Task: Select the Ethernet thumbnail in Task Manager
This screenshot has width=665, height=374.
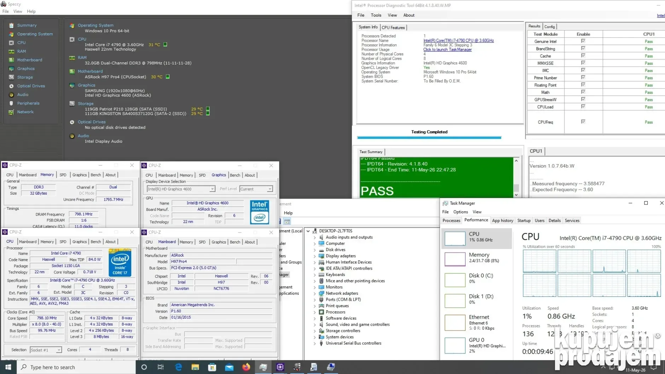Action: (455, 322)
